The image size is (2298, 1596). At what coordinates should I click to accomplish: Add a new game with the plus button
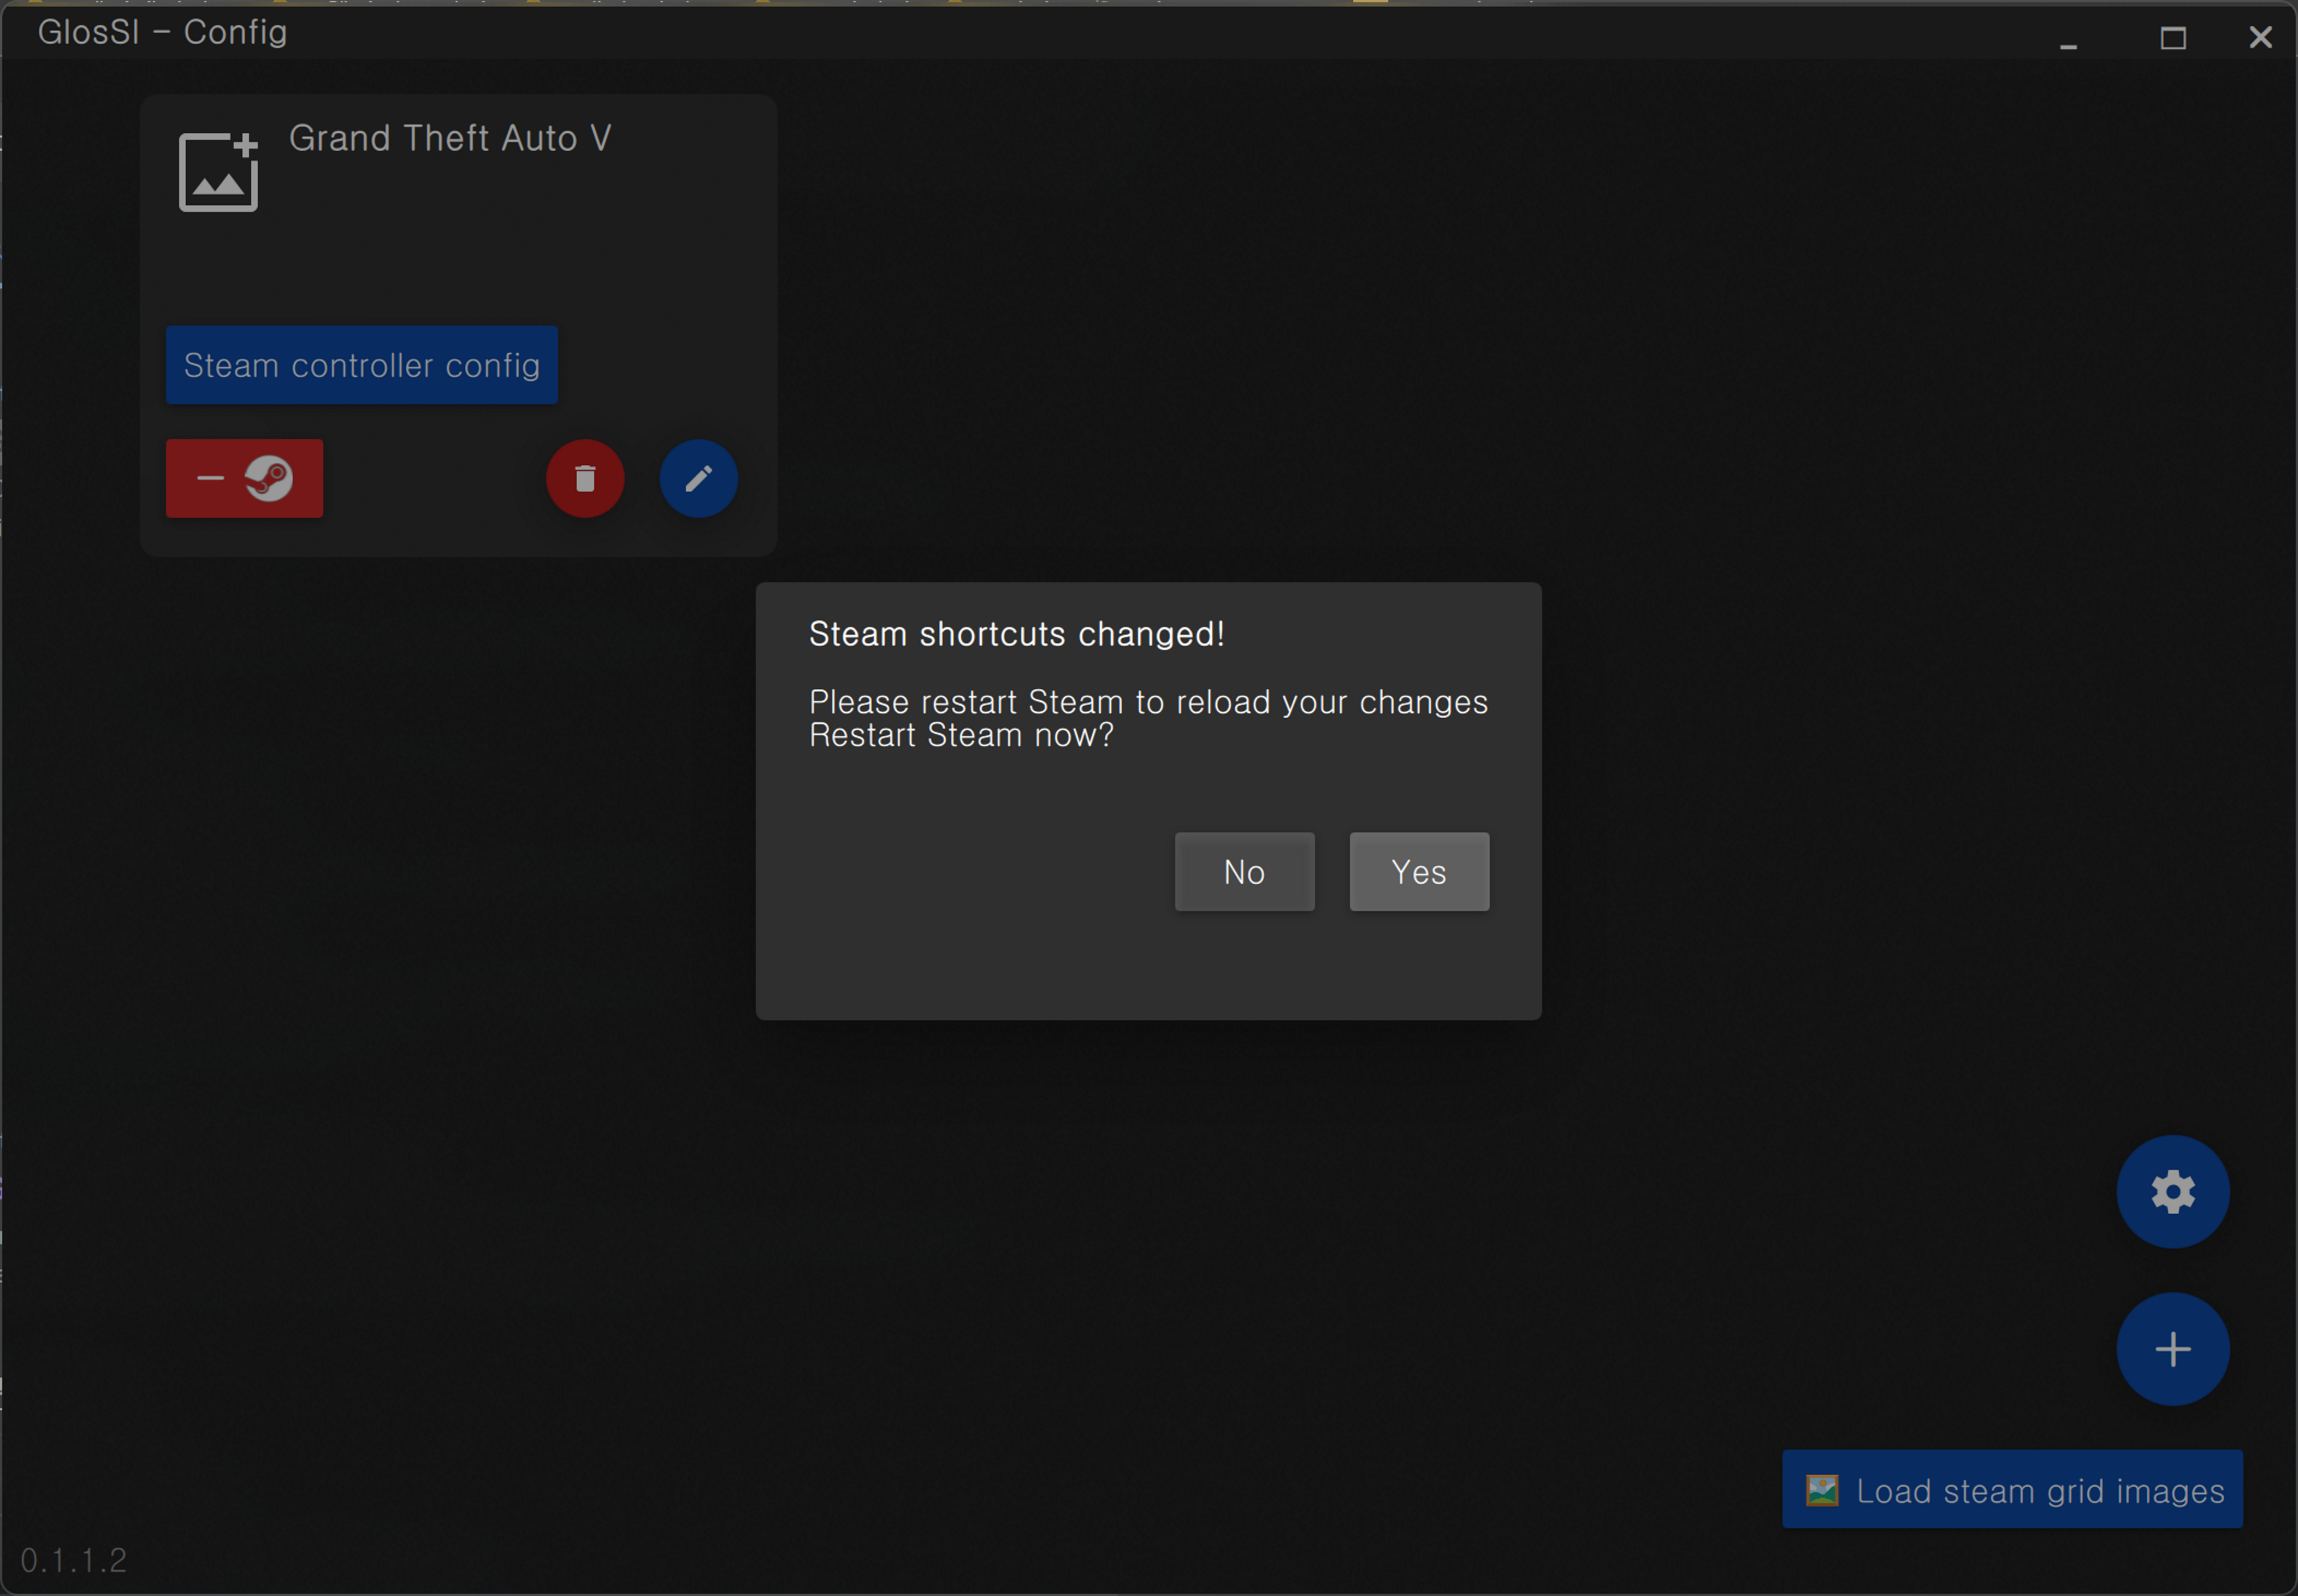coord(2172,1349)
